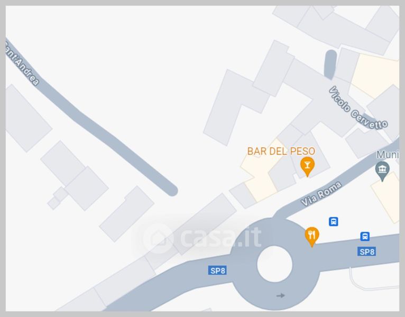
Task: Select the Via Roma street label
Action: [x=321, y=193]
